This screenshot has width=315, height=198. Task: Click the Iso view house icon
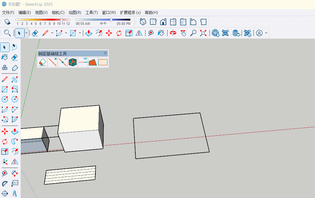[x=143, y=22]
